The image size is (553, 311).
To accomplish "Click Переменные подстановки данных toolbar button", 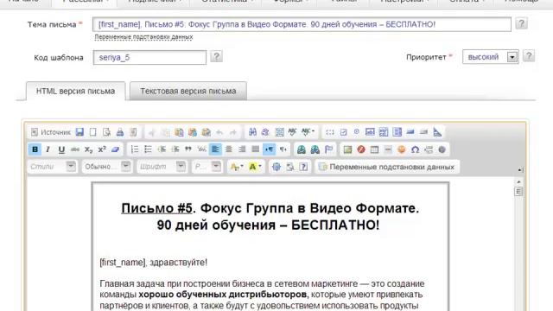I will 387,167.
